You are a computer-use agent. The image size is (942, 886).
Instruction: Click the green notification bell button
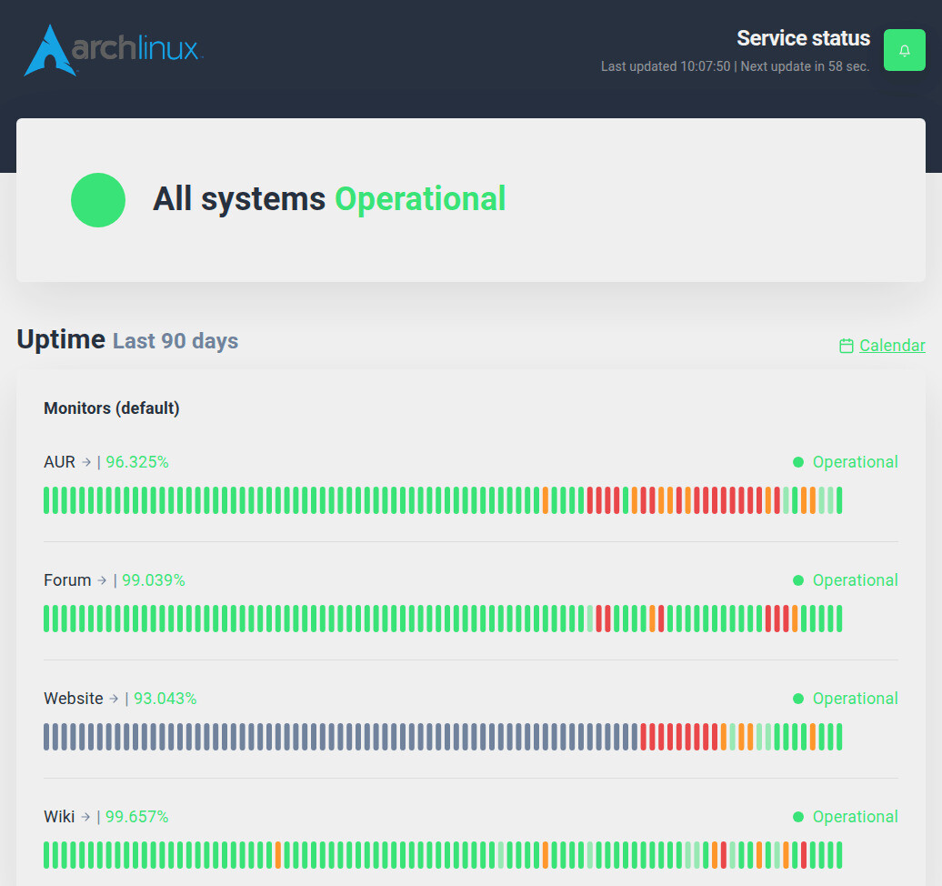pyautogui.click(x=904, y=50)
